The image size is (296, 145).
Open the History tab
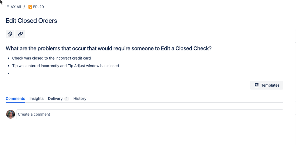click(x=80, y=98)
